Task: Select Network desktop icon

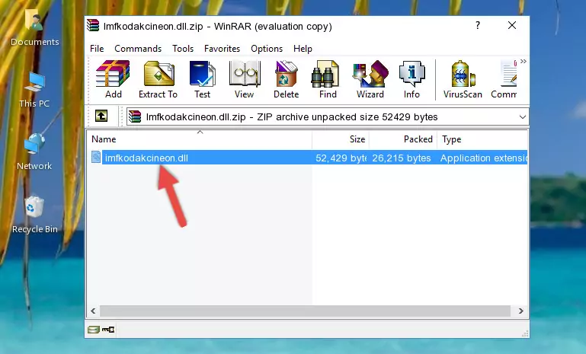Action: [x=34, y=152]
